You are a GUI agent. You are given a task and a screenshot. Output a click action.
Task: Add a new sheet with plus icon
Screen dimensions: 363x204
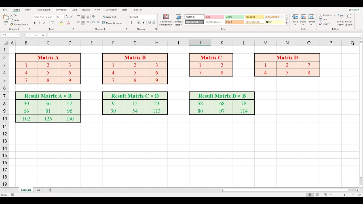(51, 190)
